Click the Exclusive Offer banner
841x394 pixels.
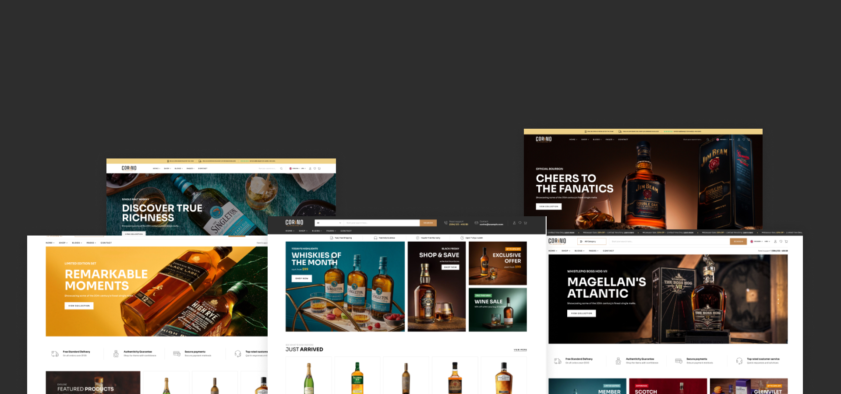[498, 263]
